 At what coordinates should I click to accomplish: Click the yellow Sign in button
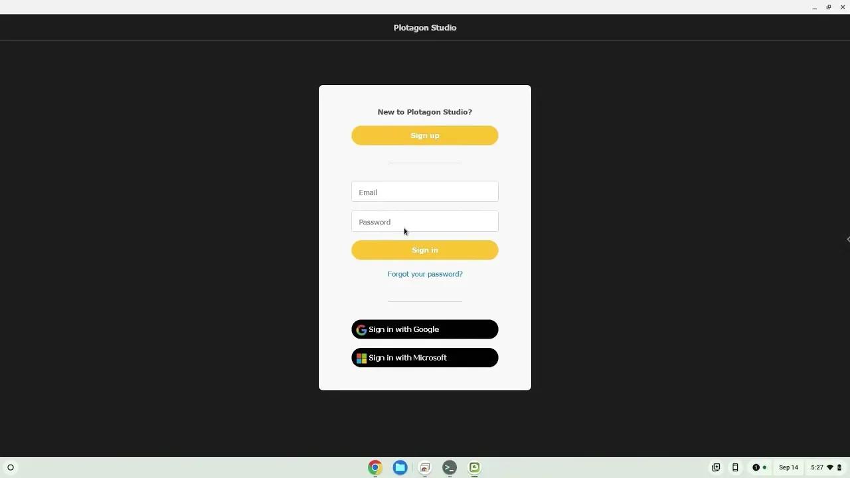click(x=425, y=250)
